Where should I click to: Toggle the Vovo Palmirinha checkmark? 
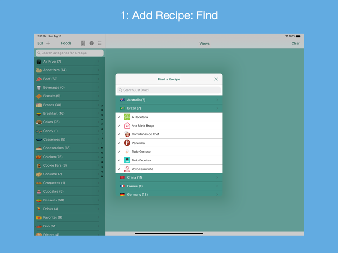[x=119, y=169]
